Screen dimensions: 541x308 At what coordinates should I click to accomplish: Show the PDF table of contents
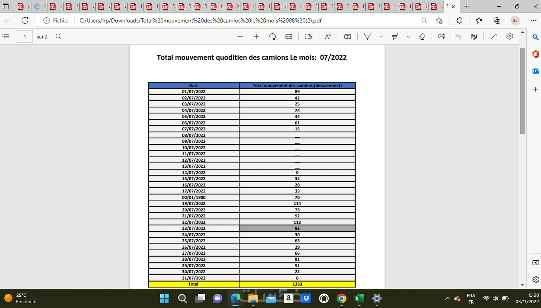coord(6,37)
